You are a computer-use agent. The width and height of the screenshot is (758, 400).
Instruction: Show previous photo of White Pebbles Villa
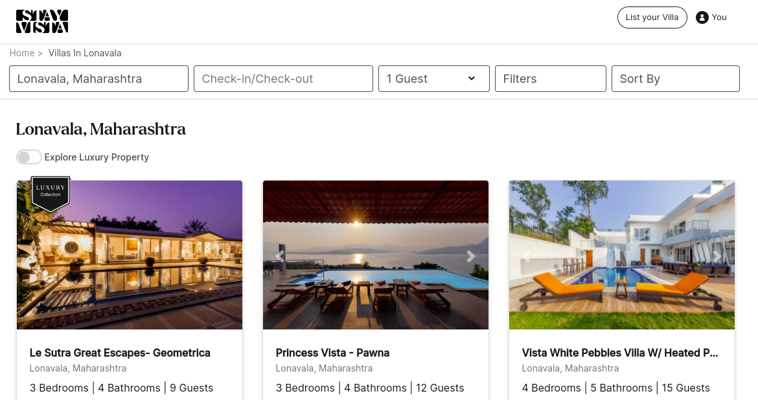[x=526, y=256]
